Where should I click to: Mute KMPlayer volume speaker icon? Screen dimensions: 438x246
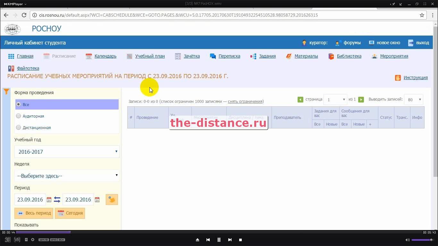tap(408, 240)
